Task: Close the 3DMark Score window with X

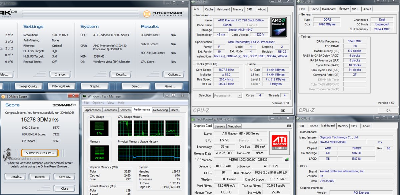Action: [x=73, y=96]
